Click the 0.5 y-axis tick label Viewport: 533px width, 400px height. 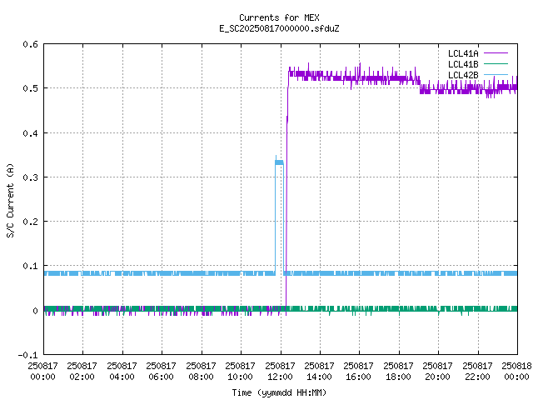pos(30,88)
